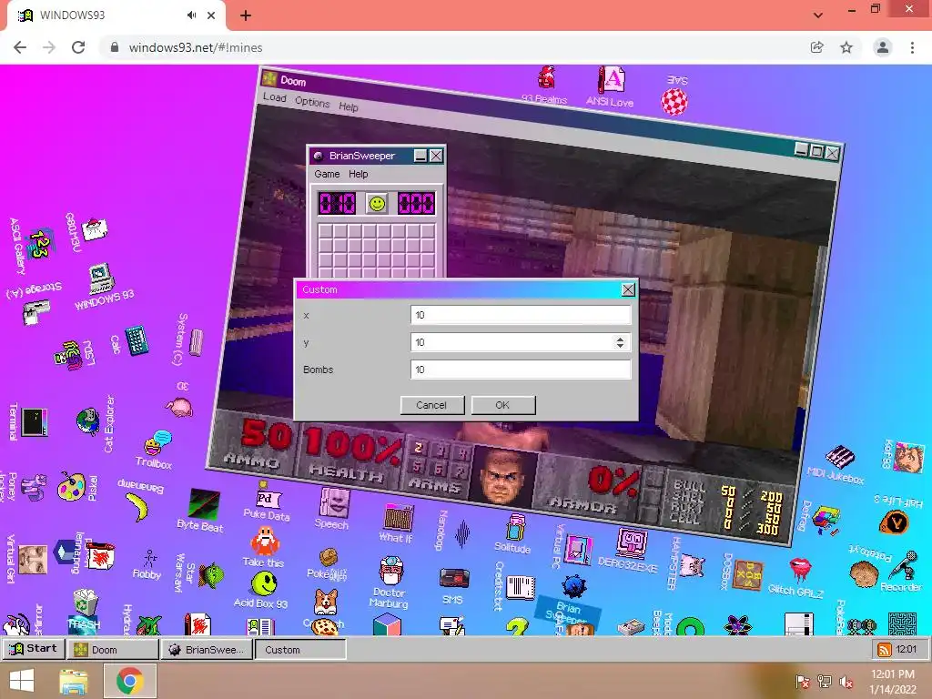Mute the WINDOWS93 tab audio
Screen dimensions: 932x699
pyautogui.click(x=191, y=15)
